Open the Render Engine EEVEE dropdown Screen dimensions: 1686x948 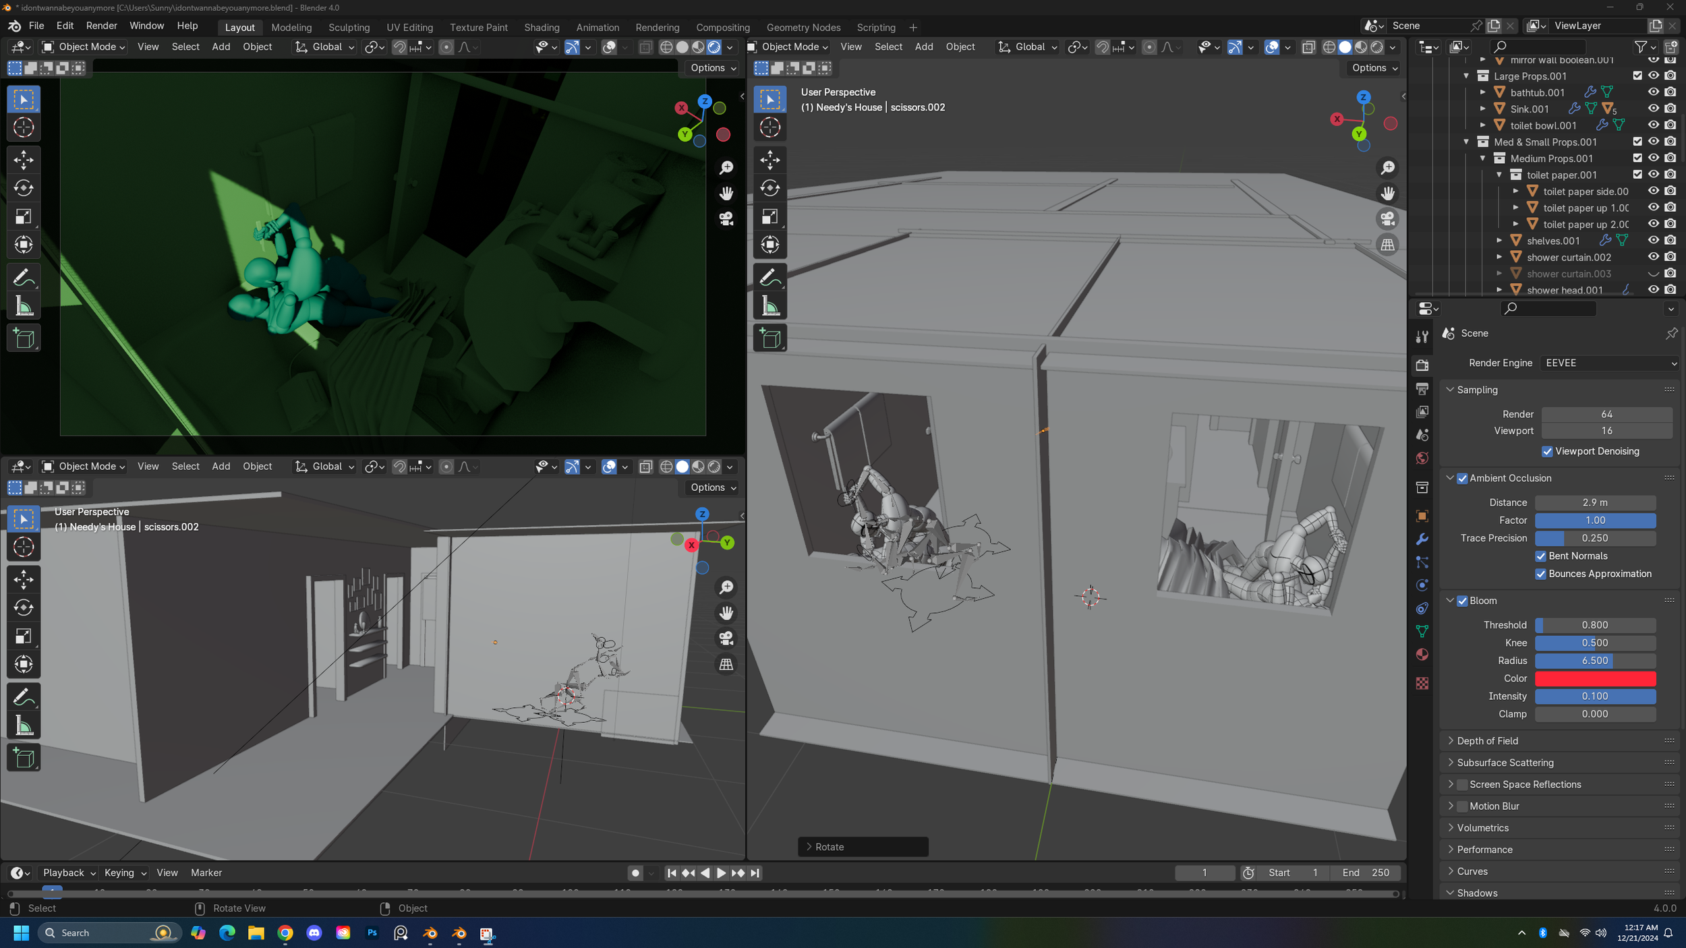(1610, 363)
